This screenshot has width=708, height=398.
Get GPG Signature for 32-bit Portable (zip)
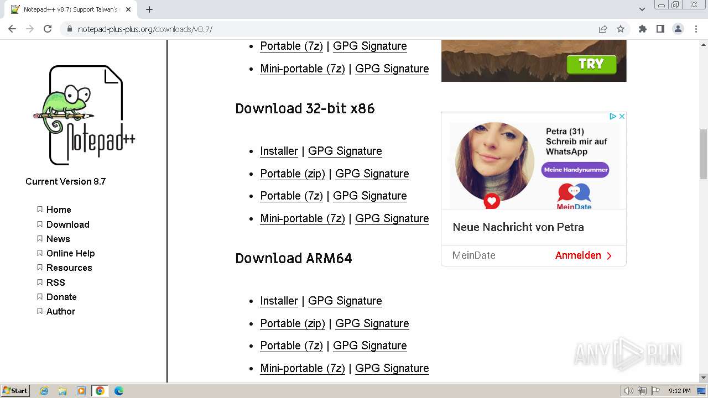pos(372,174)
